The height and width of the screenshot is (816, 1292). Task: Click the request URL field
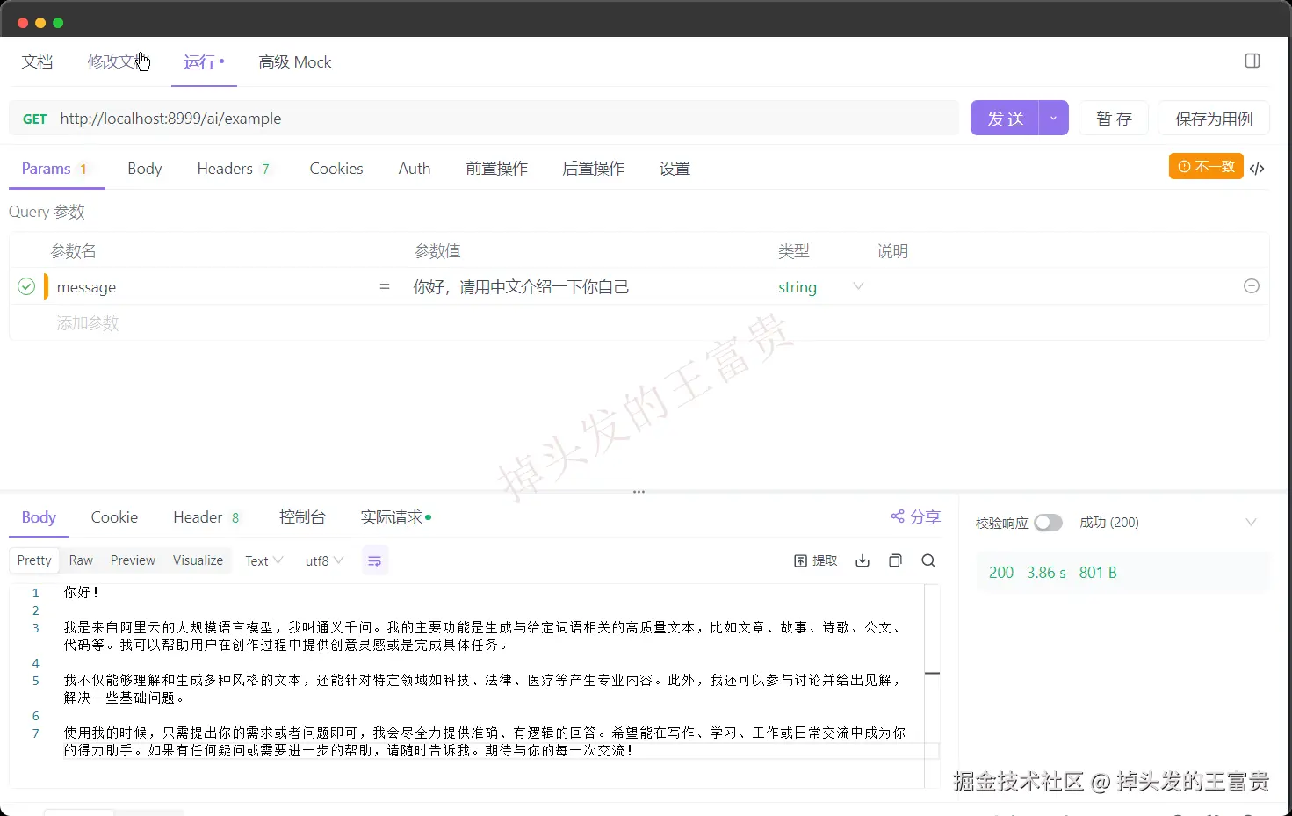coord(506,119)
